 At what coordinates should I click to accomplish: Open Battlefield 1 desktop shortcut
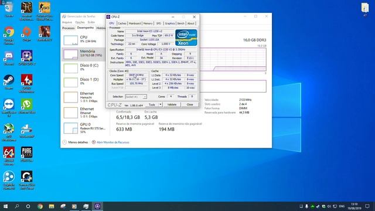[45, 33]
